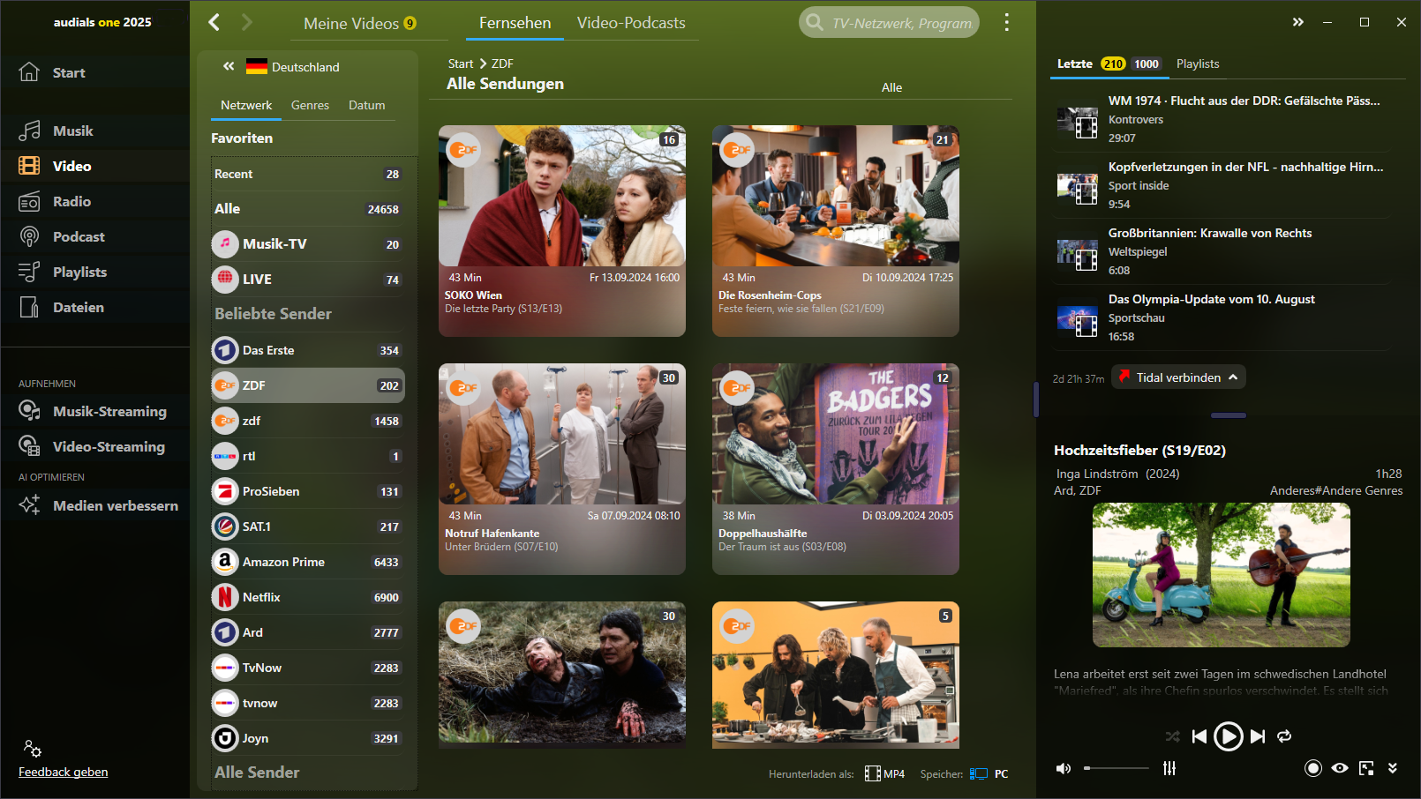Mute the player volume
Screen dimensions: 1421x799
(1064, 768)
